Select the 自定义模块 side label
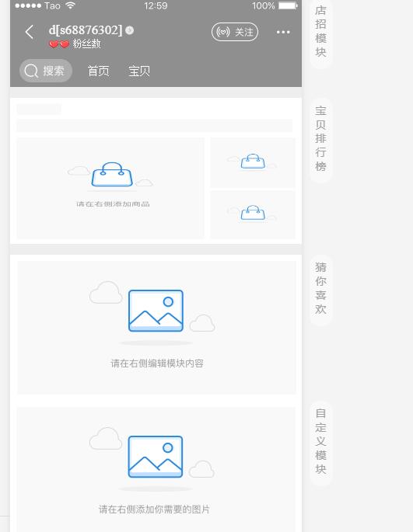This screenshot has height=532, width=413. tap(320, 441)
